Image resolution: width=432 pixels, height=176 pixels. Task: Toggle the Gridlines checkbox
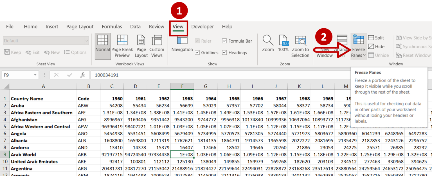click(198, 53)
